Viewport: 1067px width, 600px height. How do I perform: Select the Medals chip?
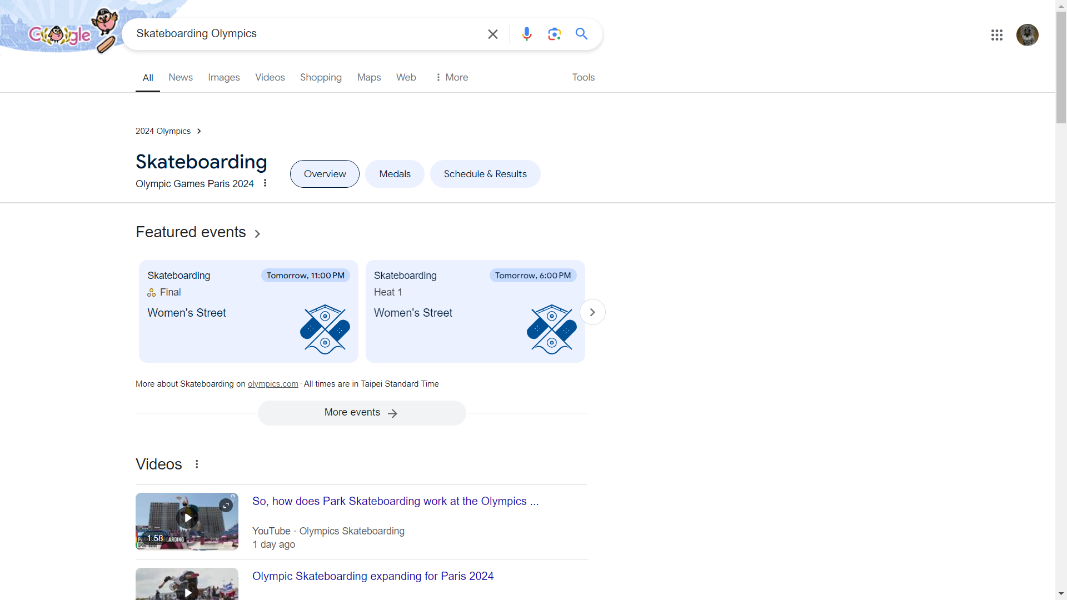395,174
